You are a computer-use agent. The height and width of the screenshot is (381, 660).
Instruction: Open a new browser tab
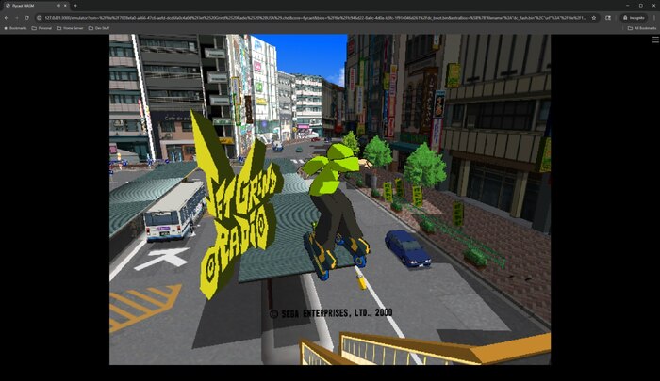(74, 6)
